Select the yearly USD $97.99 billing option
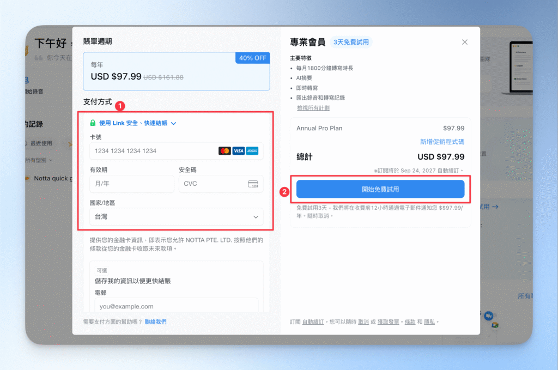558x370 pixels. 177,71
